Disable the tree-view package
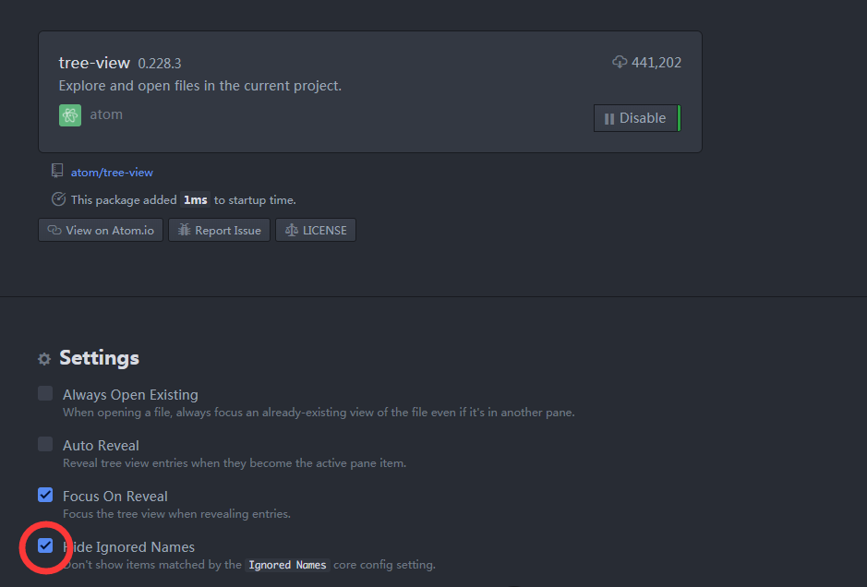This screenshot has width=867, height=587. (636, 118)
